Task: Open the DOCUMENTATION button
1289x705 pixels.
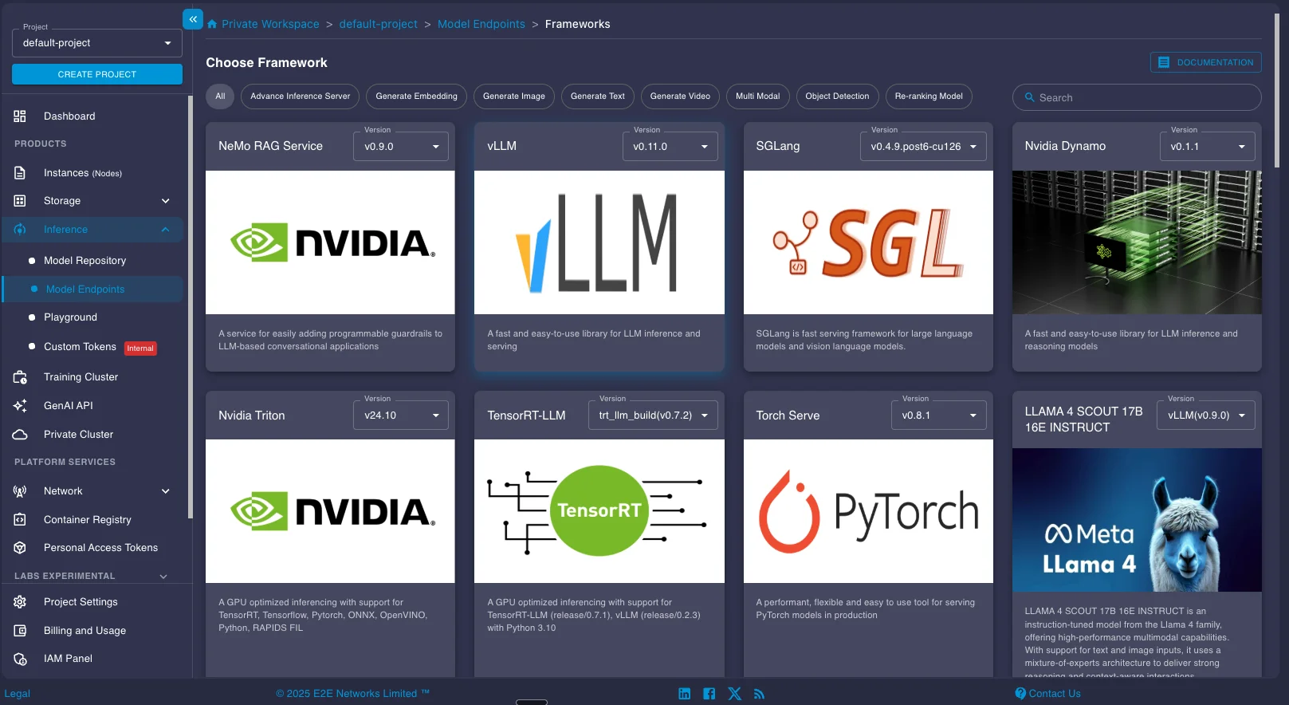Action: (1205, 62)
